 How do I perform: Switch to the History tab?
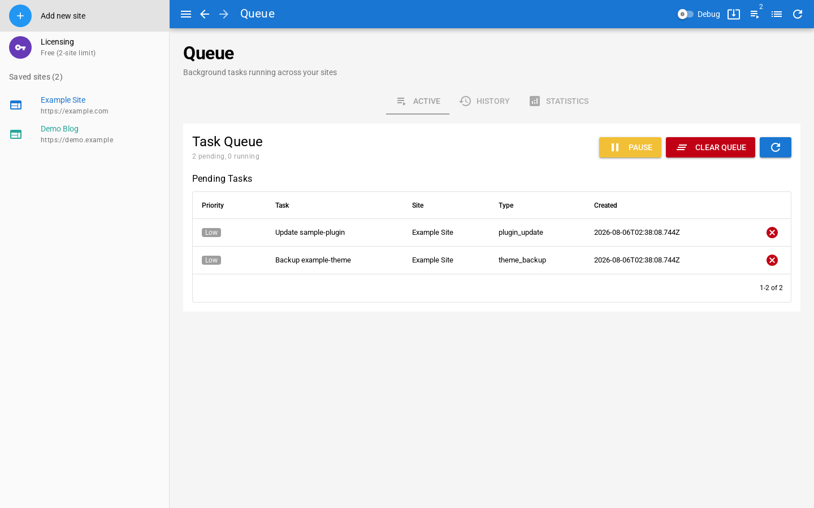(484, 101)
